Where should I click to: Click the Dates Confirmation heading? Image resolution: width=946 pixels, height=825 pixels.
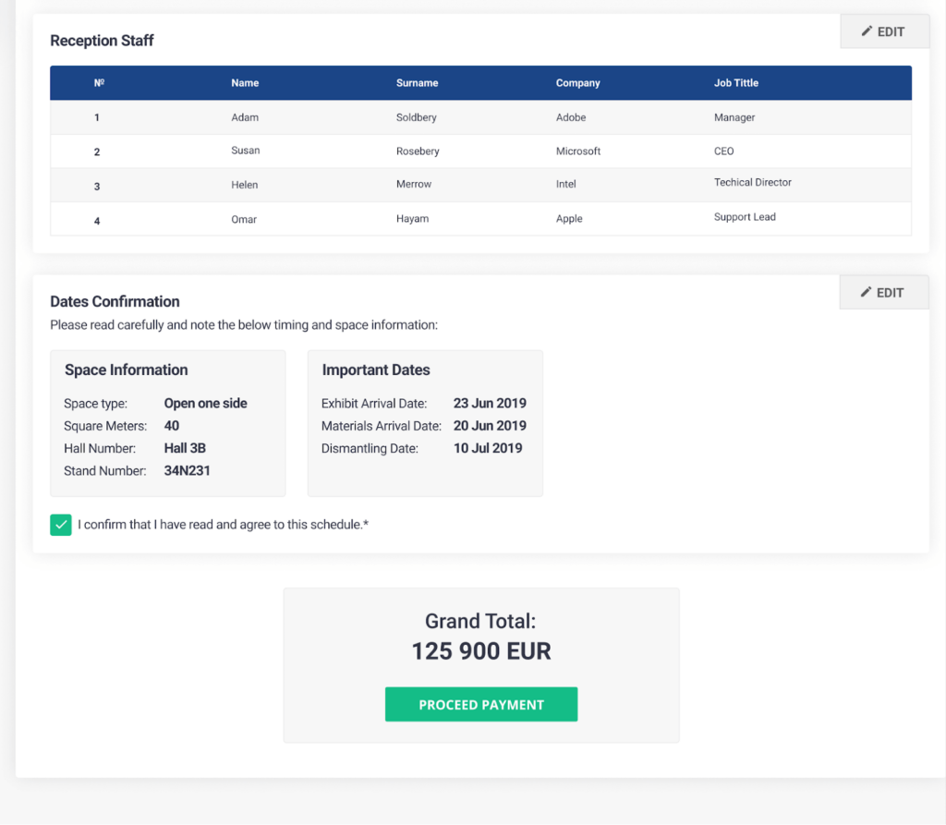pyautogui.click(x=115, y=301)
